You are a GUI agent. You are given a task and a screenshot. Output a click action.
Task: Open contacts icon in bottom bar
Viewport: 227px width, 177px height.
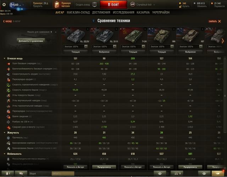[8, 173]
